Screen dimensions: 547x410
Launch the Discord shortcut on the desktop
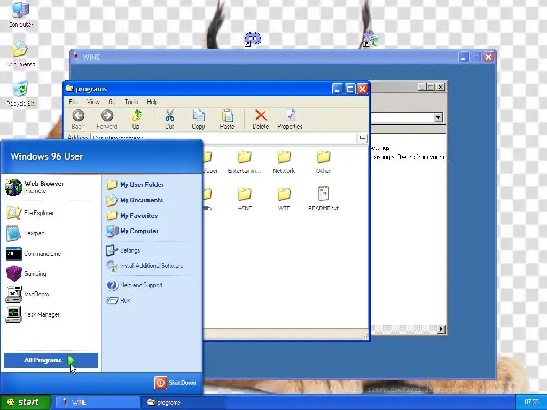(x=253, y=39)
